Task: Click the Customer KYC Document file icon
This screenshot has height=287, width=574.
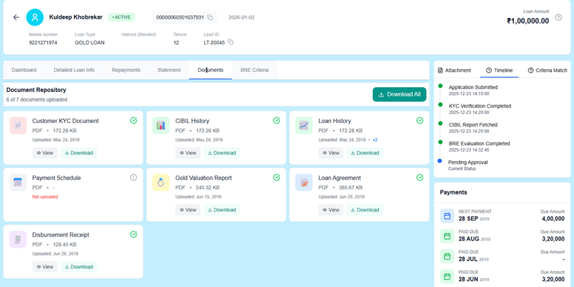Action: [18, 125]
